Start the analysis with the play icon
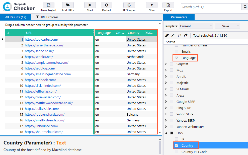The height and width of the screenshot is (155, 248). [x=90, y=5]
